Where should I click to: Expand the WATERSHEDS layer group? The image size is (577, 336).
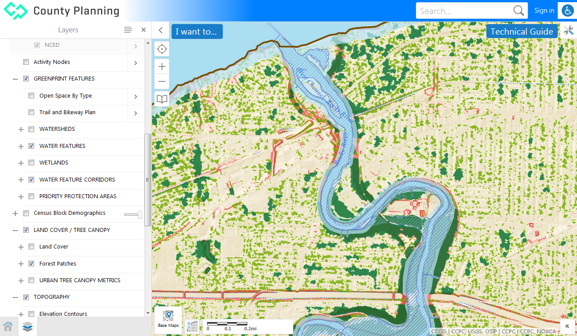(x=21, y=129)
